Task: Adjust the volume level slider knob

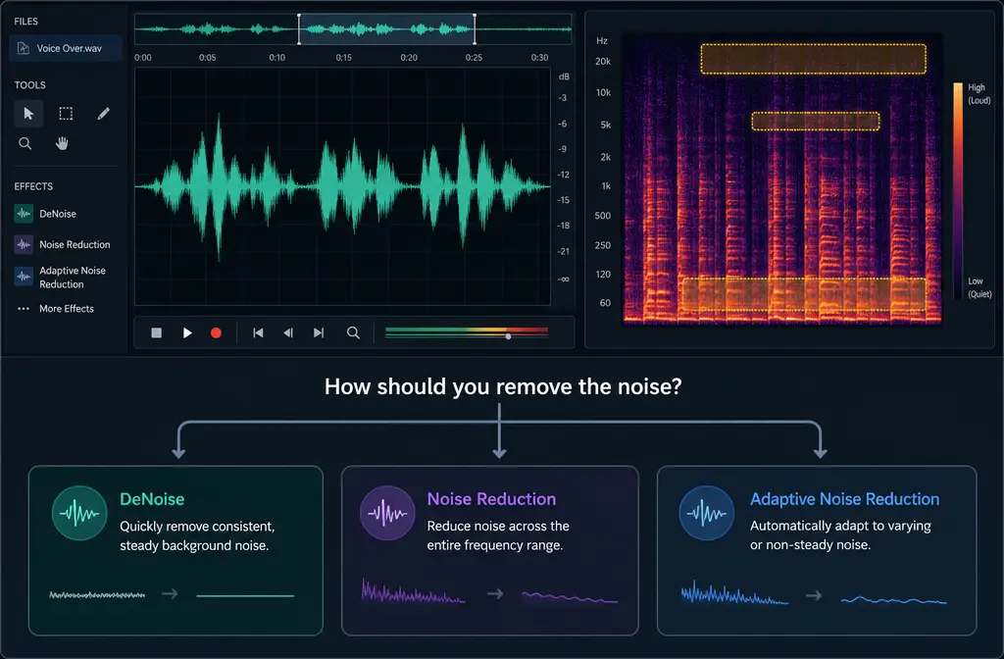Action: click(x=509, y=336)
